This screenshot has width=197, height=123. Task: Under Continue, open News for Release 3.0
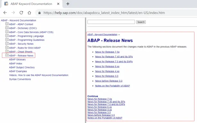(x=99, y=112)
